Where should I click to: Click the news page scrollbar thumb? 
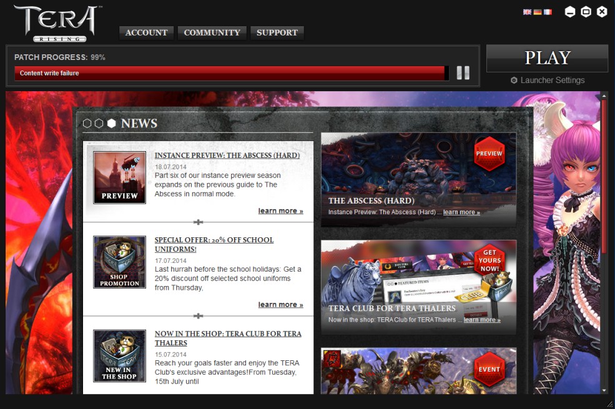pos(604,177)
